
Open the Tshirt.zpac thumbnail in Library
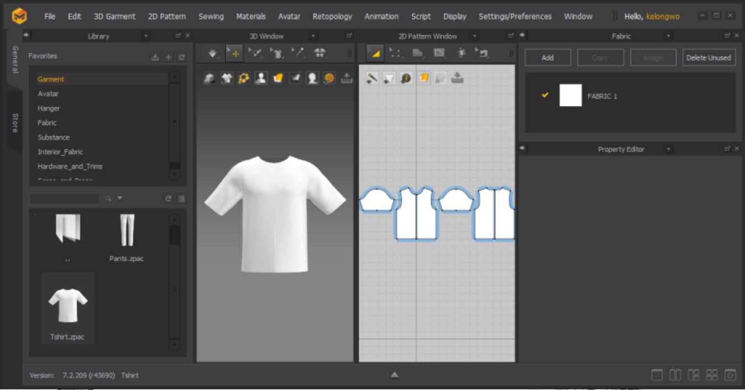67,302
